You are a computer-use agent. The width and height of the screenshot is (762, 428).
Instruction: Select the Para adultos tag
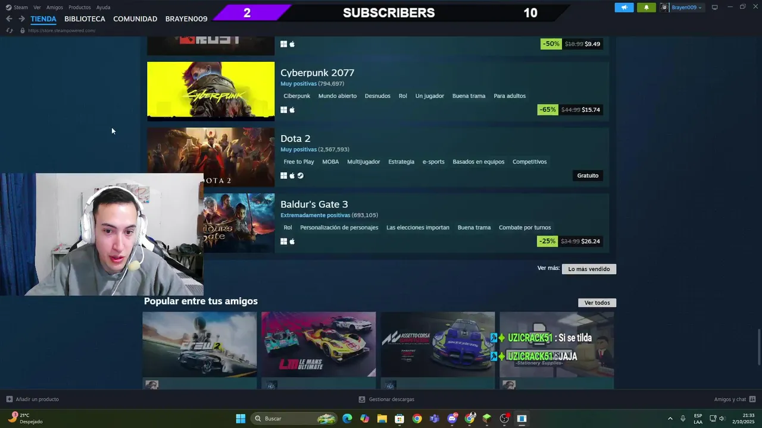click(510, 96)
